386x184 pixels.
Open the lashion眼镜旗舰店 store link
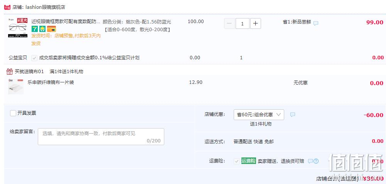(x=45, y=7)
